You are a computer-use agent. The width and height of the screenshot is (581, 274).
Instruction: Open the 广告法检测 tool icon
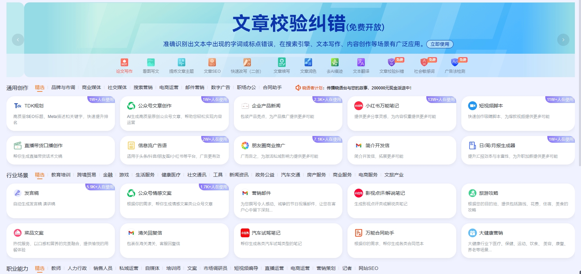(x=455, y=62)
